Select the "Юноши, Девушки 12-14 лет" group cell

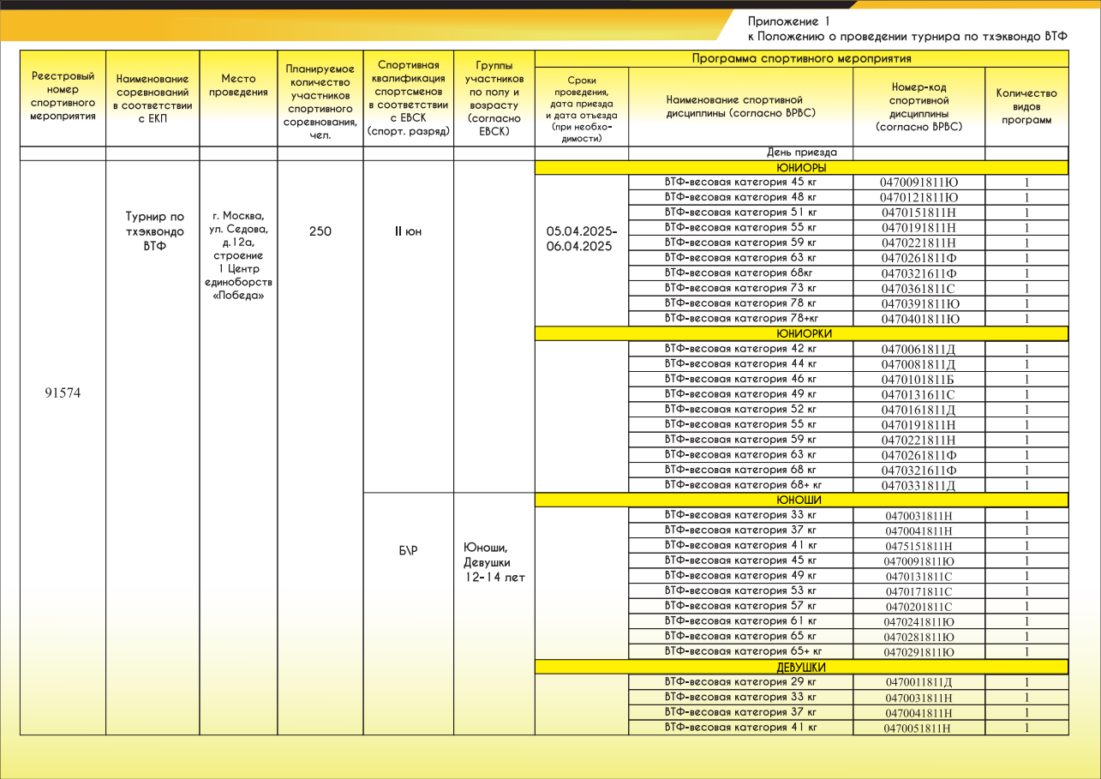click(494, 562)
